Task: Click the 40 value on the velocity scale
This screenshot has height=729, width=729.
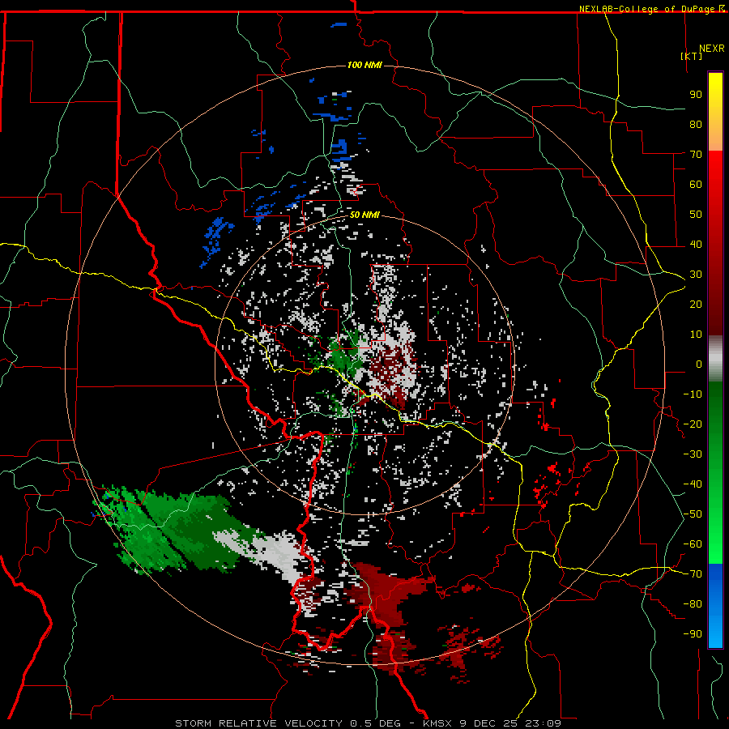Action: pyautogui.click(x=696, y=244)
